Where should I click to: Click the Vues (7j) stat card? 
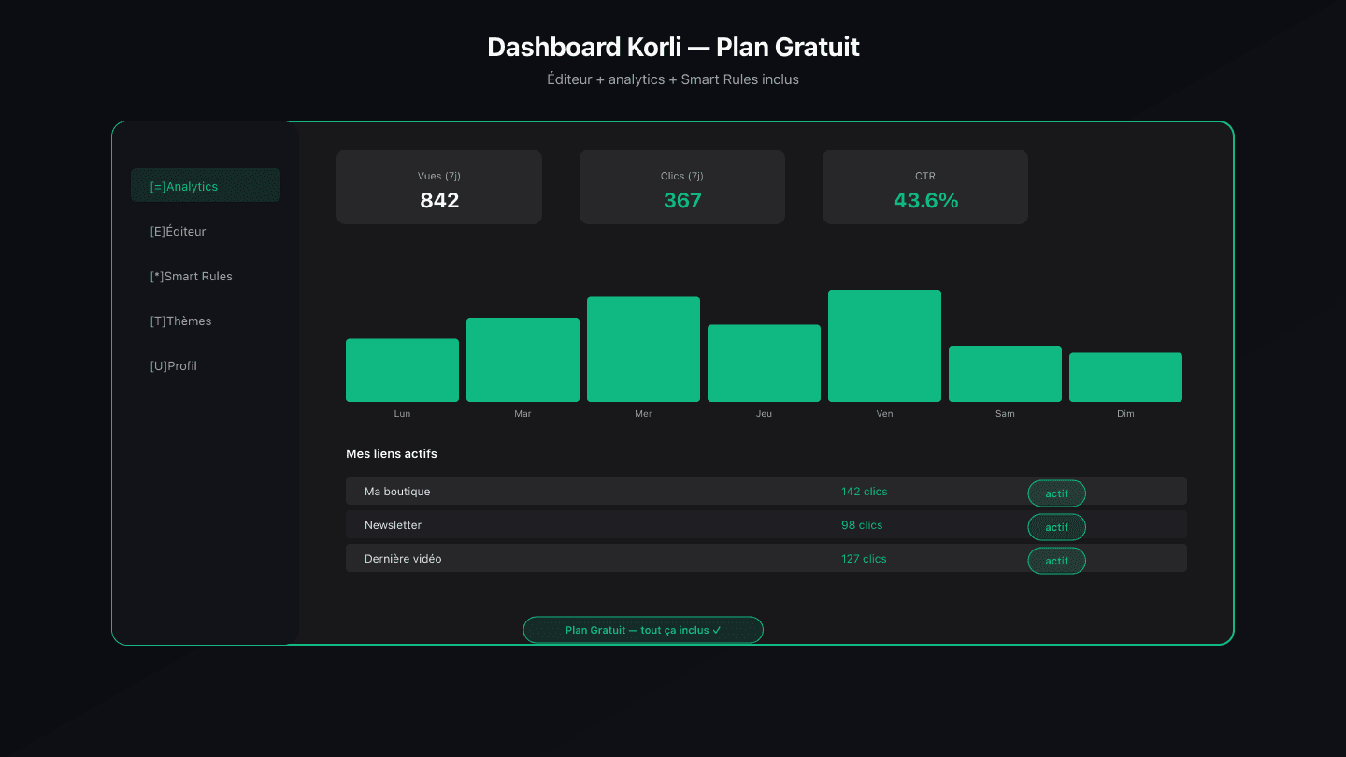439,187
